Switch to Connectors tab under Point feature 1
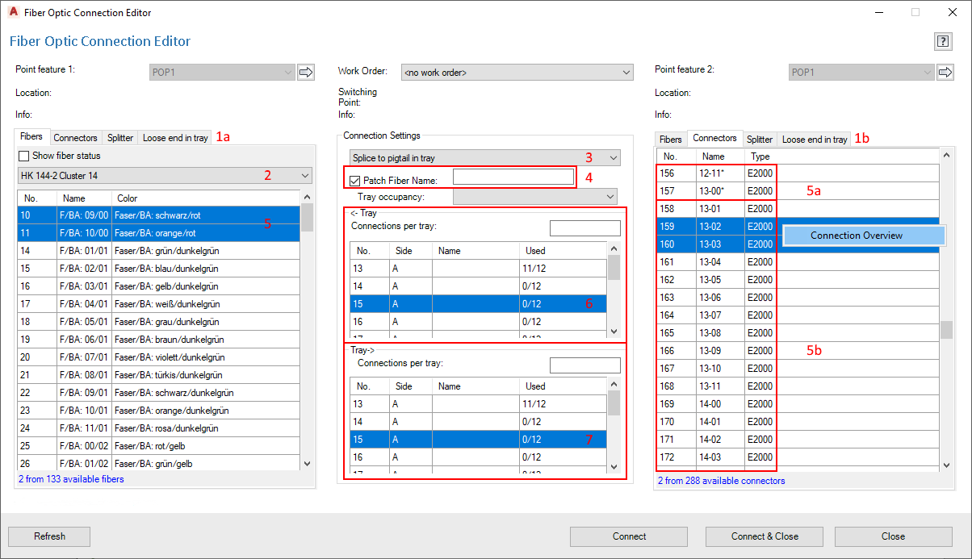Image resolution: width=972 pixels, height=559 pixels. point(75,138)
